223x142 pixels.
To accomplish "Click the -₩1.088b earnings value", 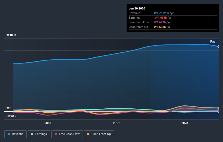I will click(x=160, y=18).
